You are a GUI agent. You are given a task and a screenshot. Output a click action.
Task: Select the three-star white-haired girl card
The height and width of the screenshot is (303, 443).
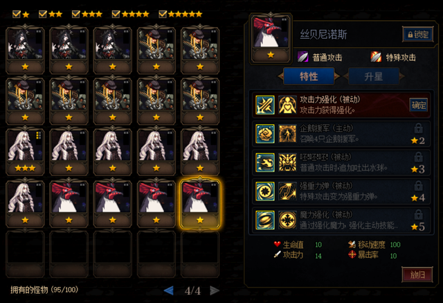pos(25,152)
